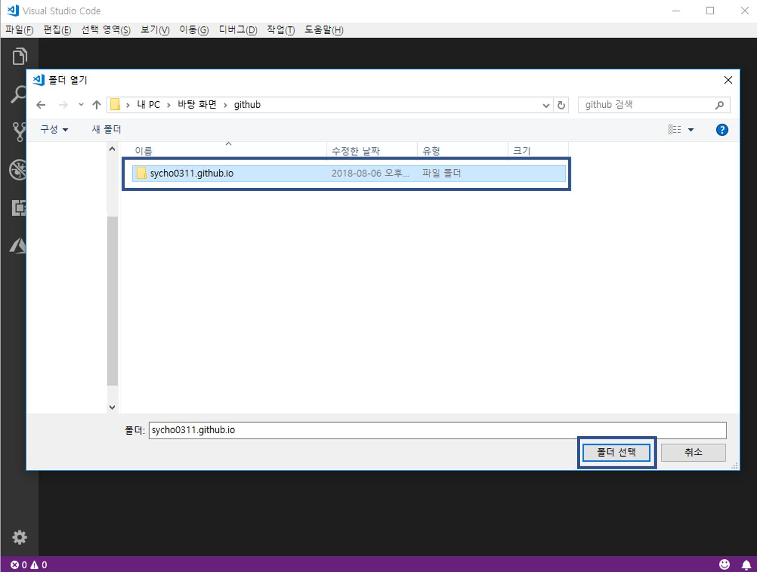Click the feedback smiley icon

click(724, 564)
